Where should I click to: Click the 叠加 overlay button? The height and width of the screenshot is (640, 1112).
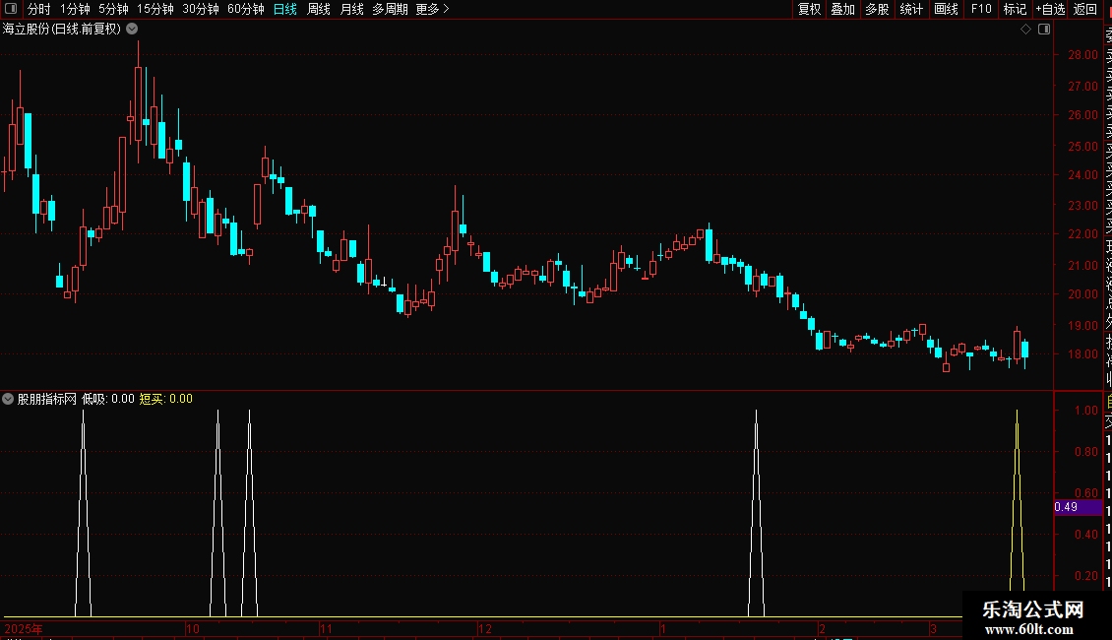pos(843,9)
